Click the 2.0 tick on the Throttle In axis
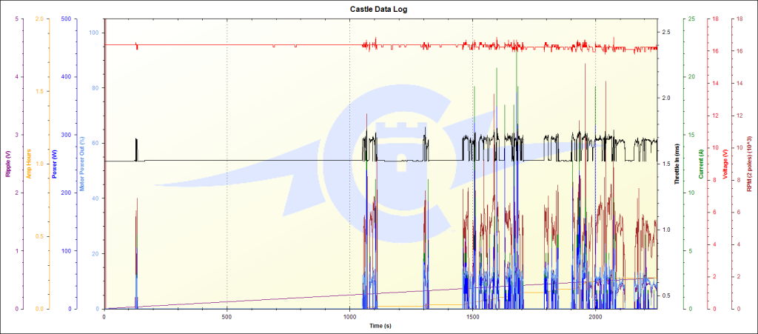The width and height of the screenshot is (758, 334). pyautogui.click(x=666, y=98)
